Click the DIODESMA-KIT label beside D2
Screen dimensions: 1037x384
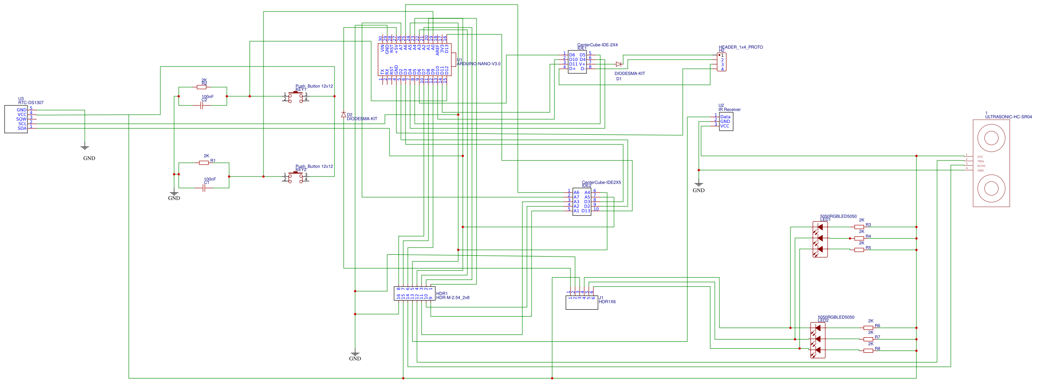(362, 119)
